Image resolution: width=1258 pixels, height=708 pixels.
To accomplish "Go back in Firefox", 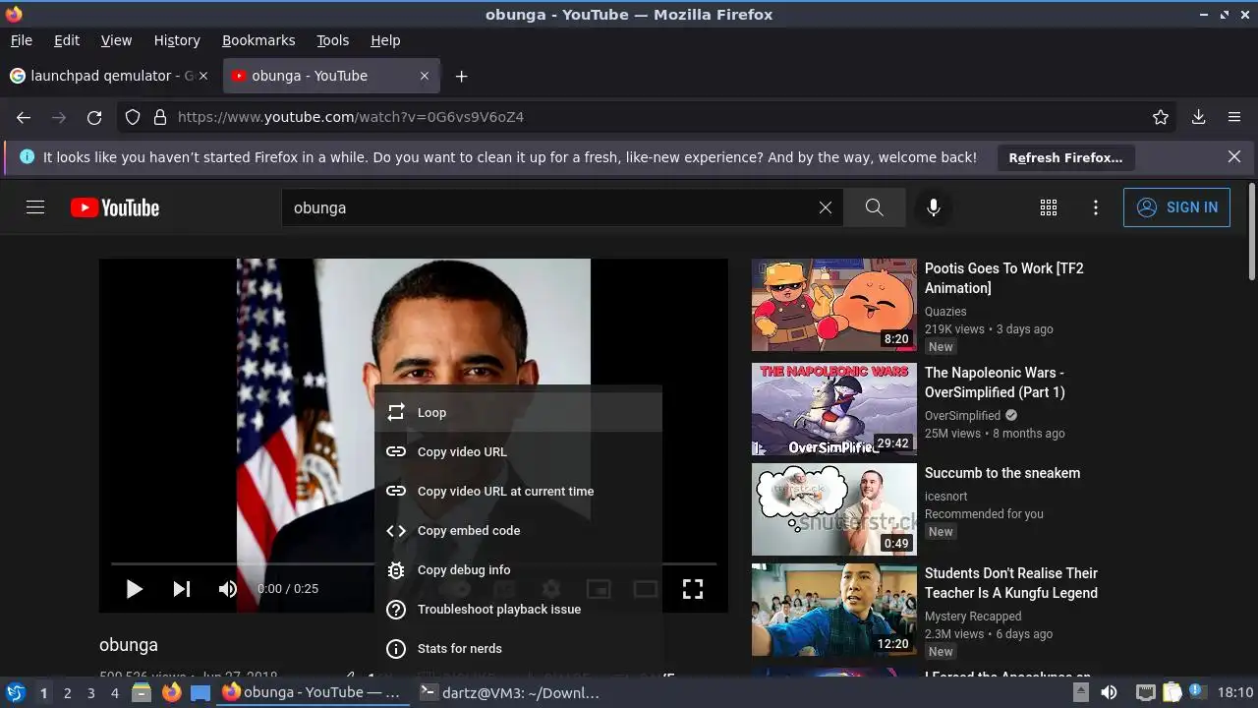I will tap(24, 117).
